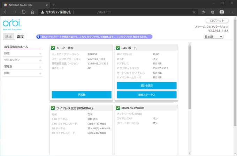Select the NETGEAR Router Orbi browser tab

(x=25, y=5)
